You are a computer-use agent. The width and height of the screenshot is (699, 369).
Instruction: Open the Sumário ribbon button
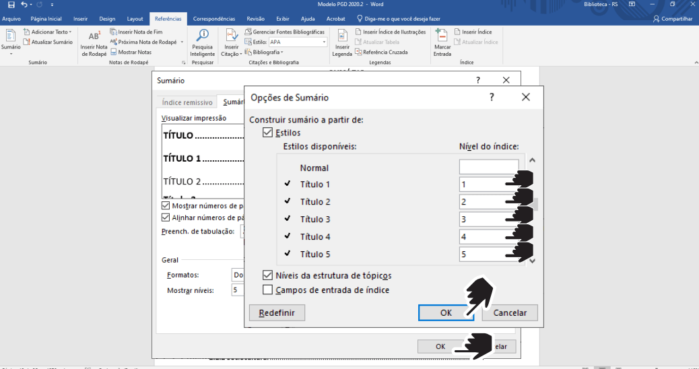(11, 42)
